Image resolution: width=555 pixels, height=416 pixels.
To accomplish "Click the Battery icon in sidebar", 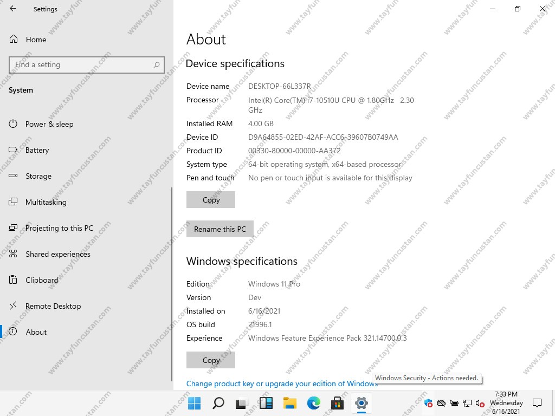I will pyautogui.click(x=13, y=149).
